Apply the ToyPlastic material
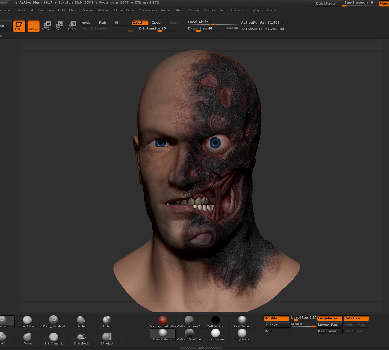The width and height of the screenshot is (389, 350). coord(242,335)
